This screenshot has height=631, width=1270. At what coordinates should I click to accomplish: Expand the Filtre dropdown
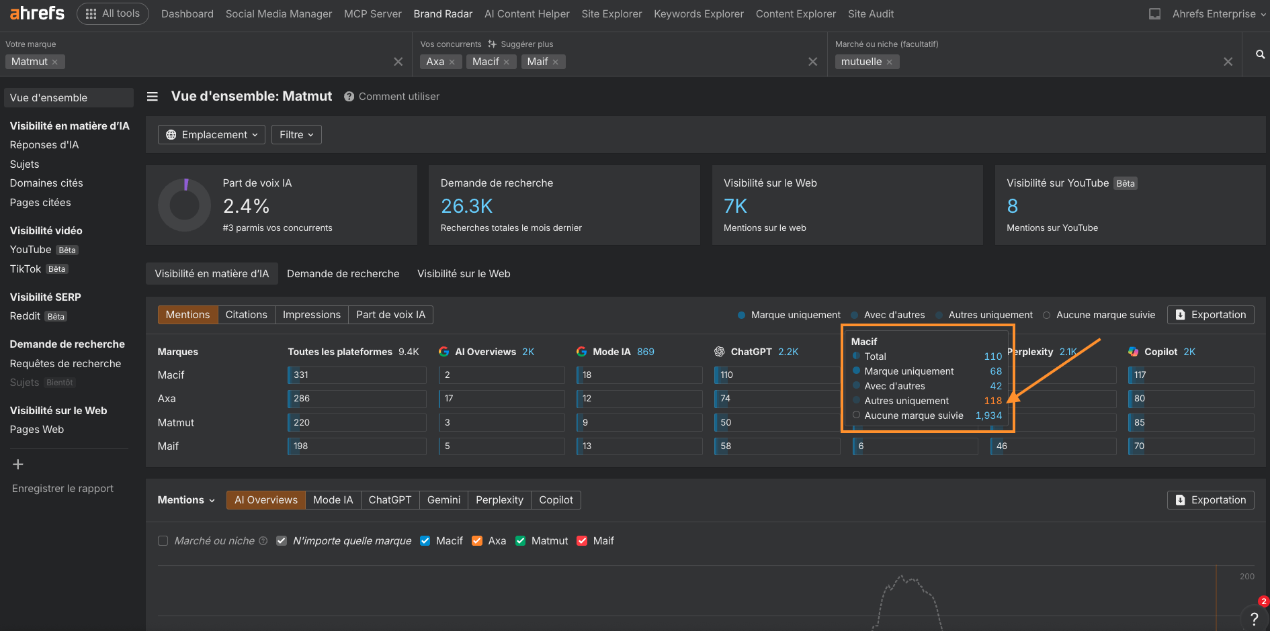point(296,135)
